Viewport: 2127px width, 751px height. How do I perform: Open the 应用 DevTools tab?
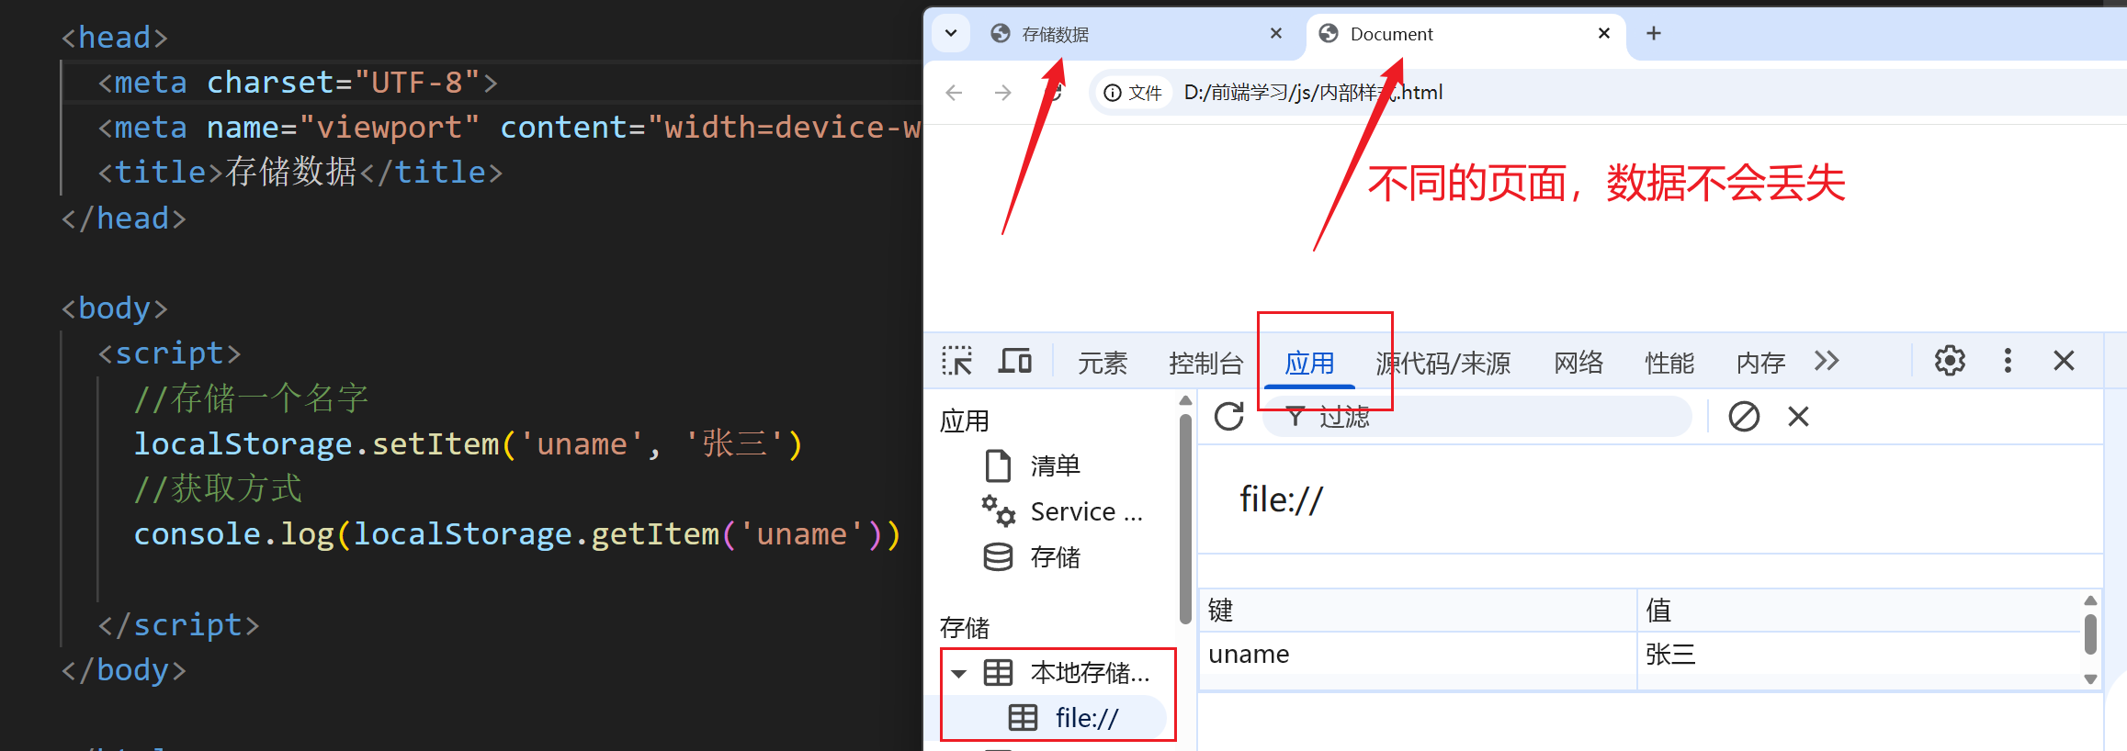(1309, 364)
